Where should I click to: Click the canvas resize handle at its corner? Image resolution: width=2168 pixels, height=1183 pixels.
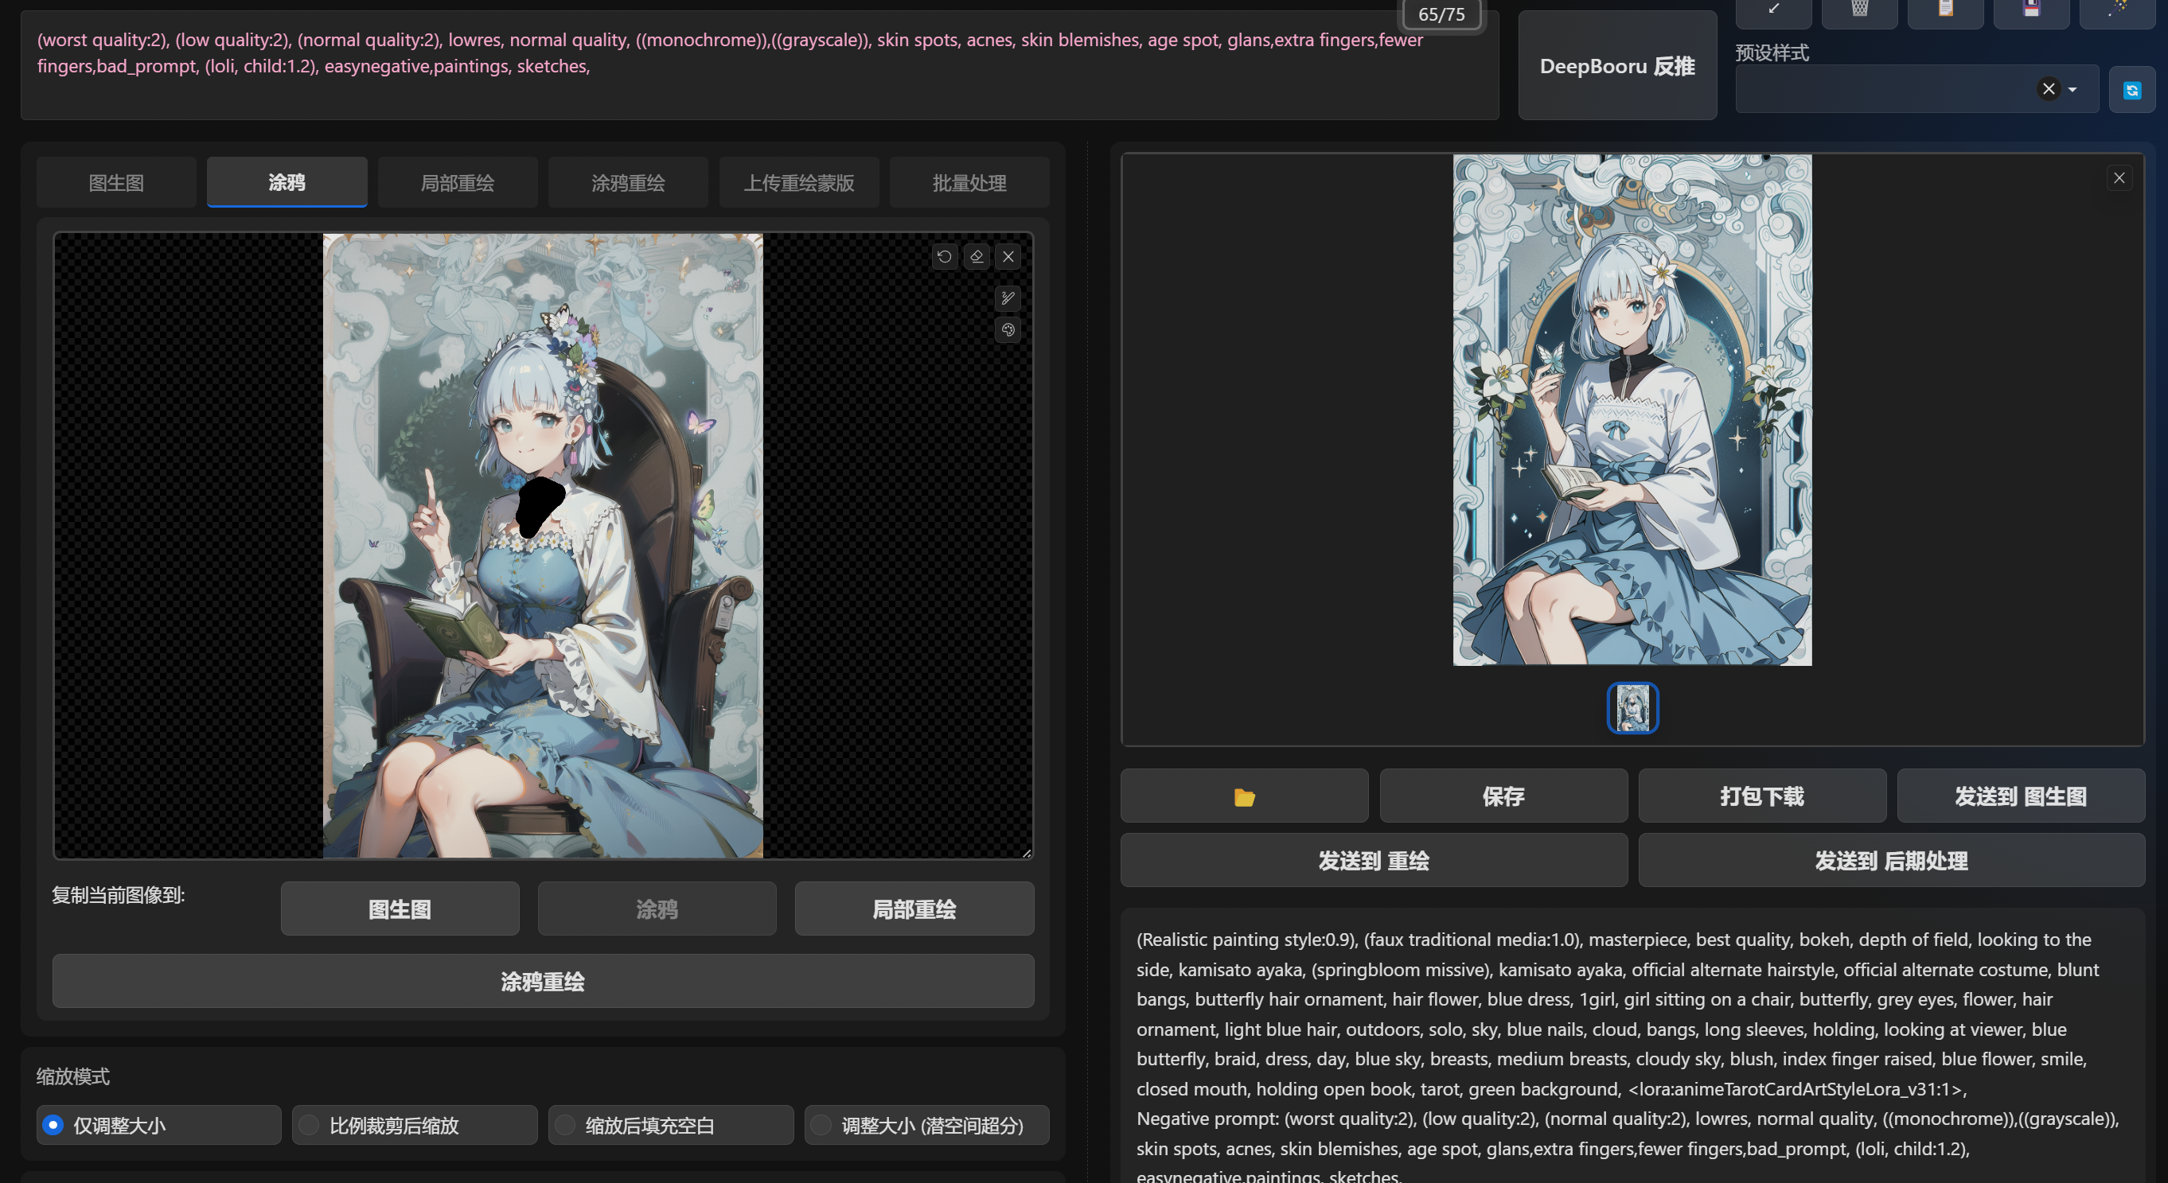[x=1027, y=852]
